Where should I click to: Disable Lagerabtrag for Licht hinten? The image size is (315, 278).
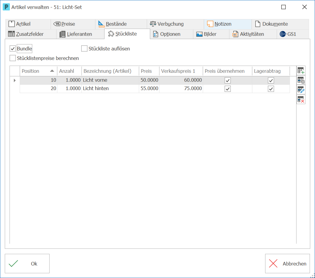coord(271,89)
